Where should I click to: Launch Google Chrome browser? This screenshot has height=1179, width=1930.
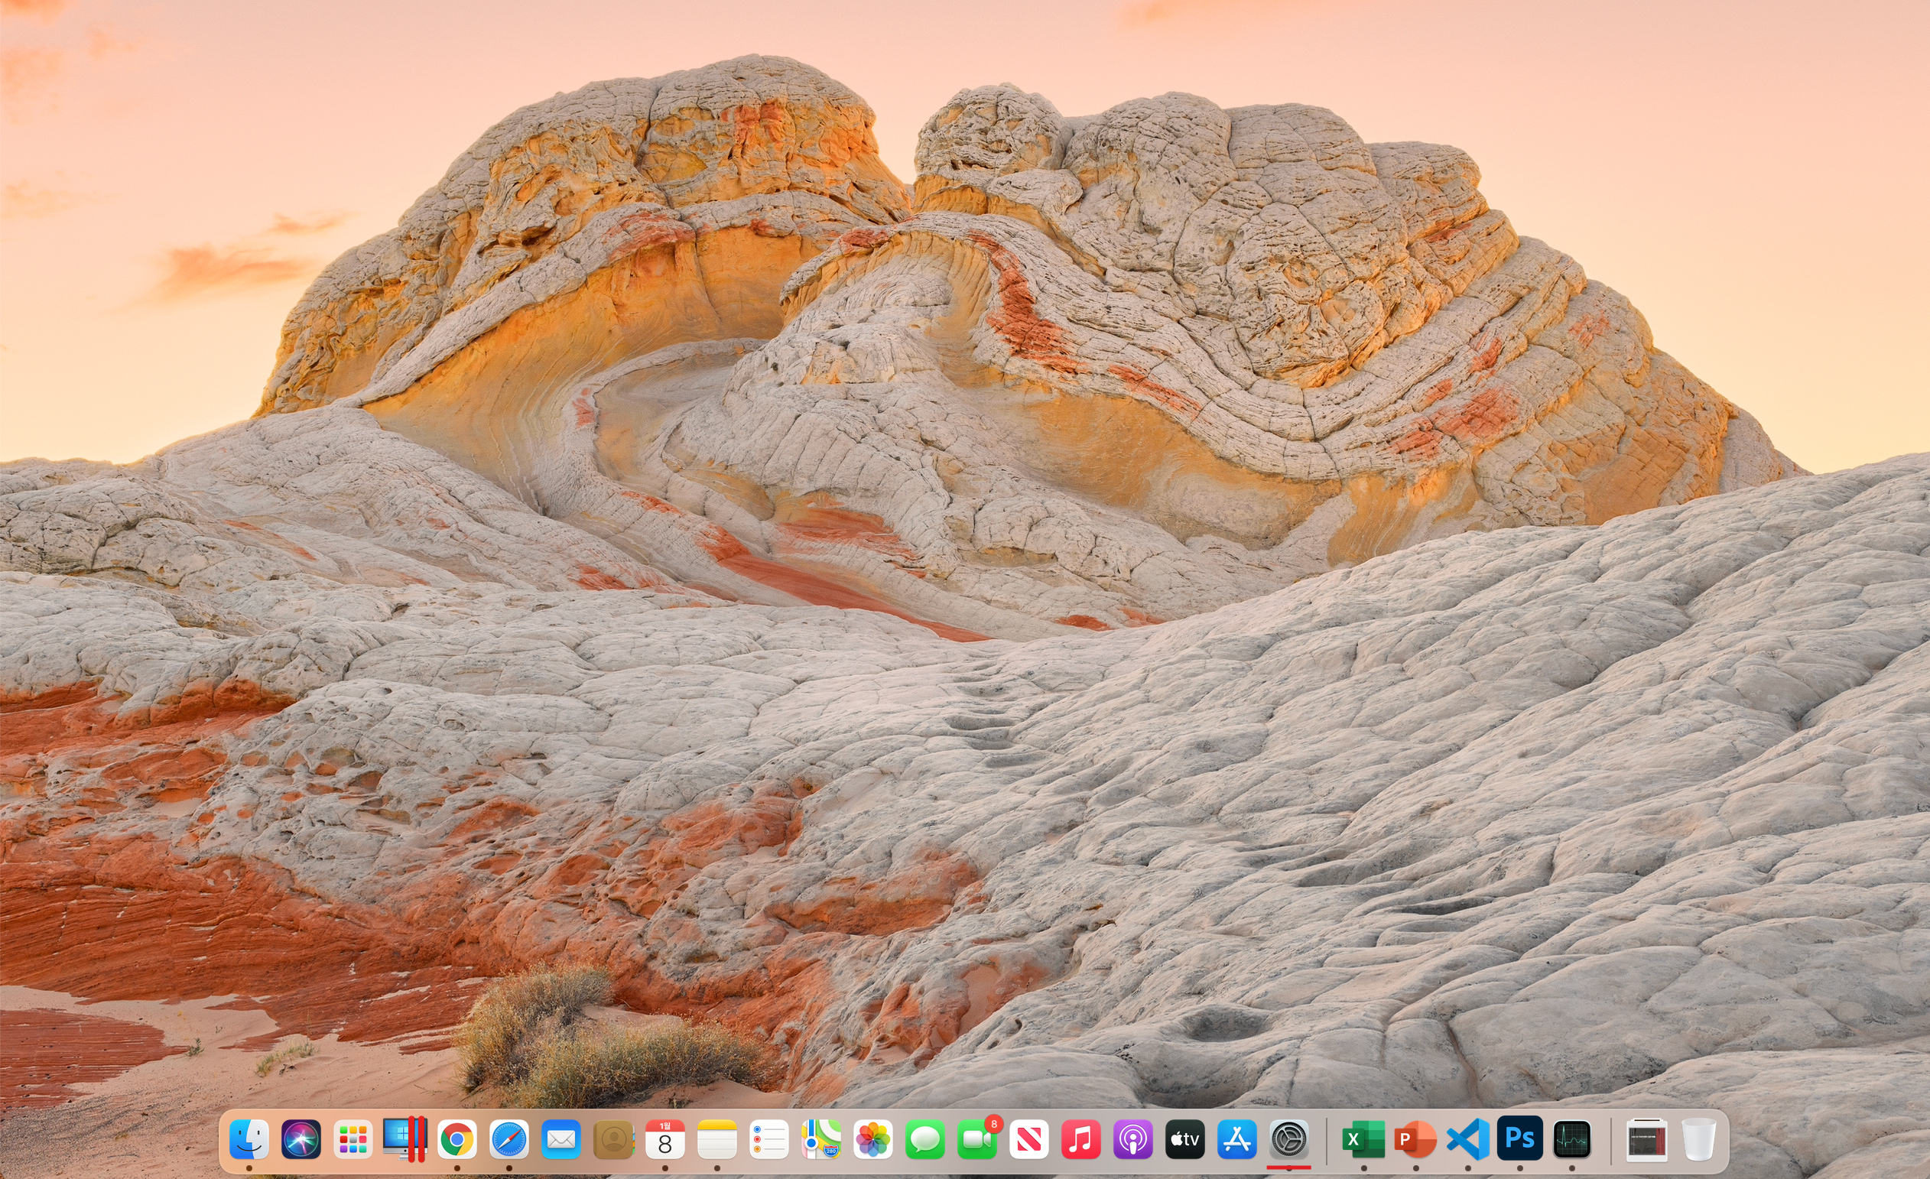point(457,1139)
